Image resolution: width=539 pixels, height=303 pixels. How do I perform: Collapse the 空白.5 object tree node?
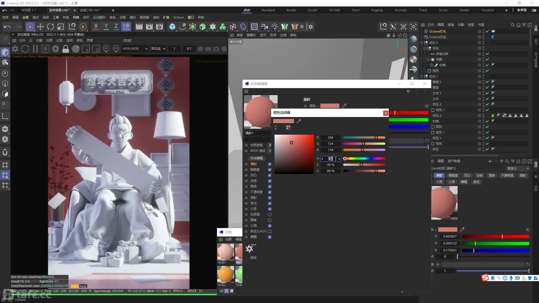coord(422,43)
